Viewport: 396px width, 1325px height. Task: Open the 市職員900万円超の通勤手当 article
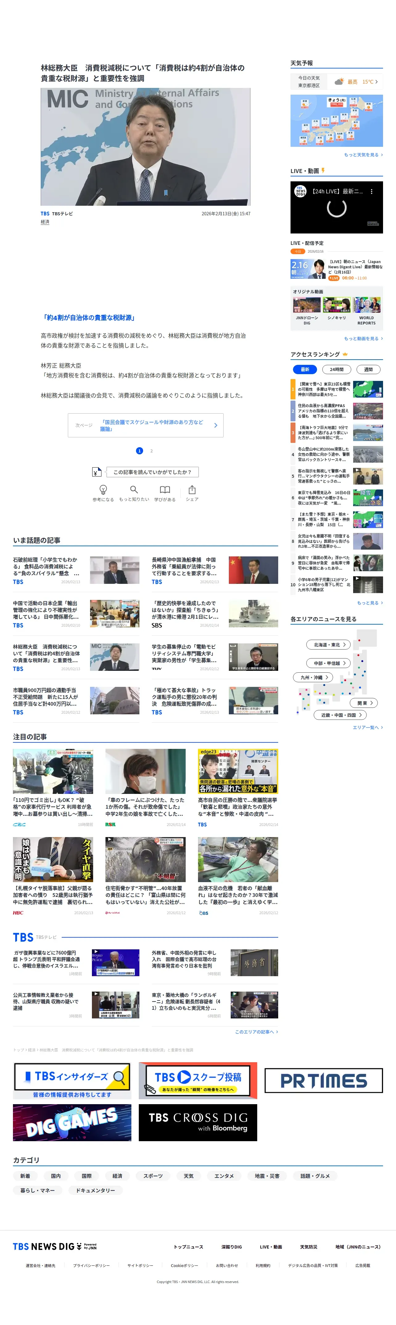76,700
